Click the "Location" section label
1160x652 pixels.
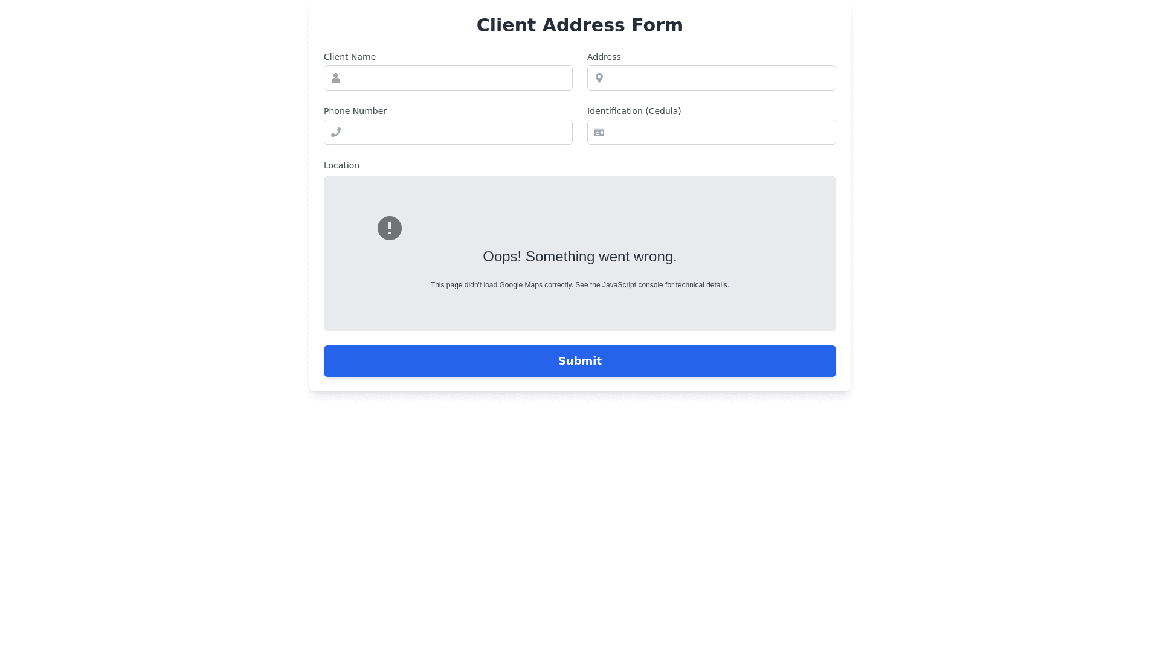click(341, 165)
